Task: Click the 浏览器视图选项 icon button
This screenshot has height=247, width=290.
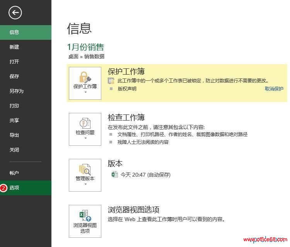Action: click(x=85, y=221)
